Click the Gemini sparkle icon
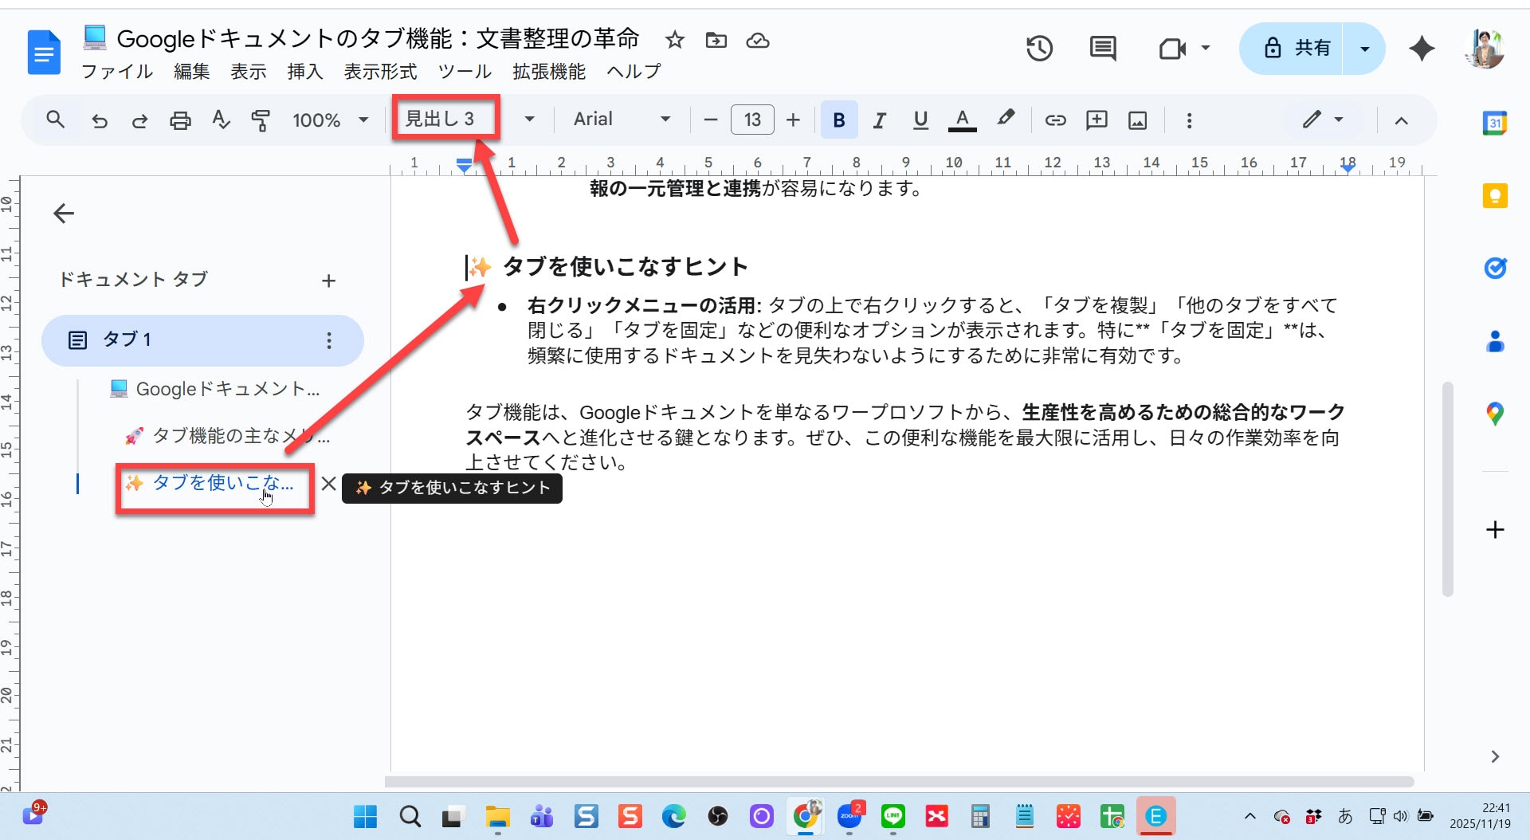 pos(1422,49)
